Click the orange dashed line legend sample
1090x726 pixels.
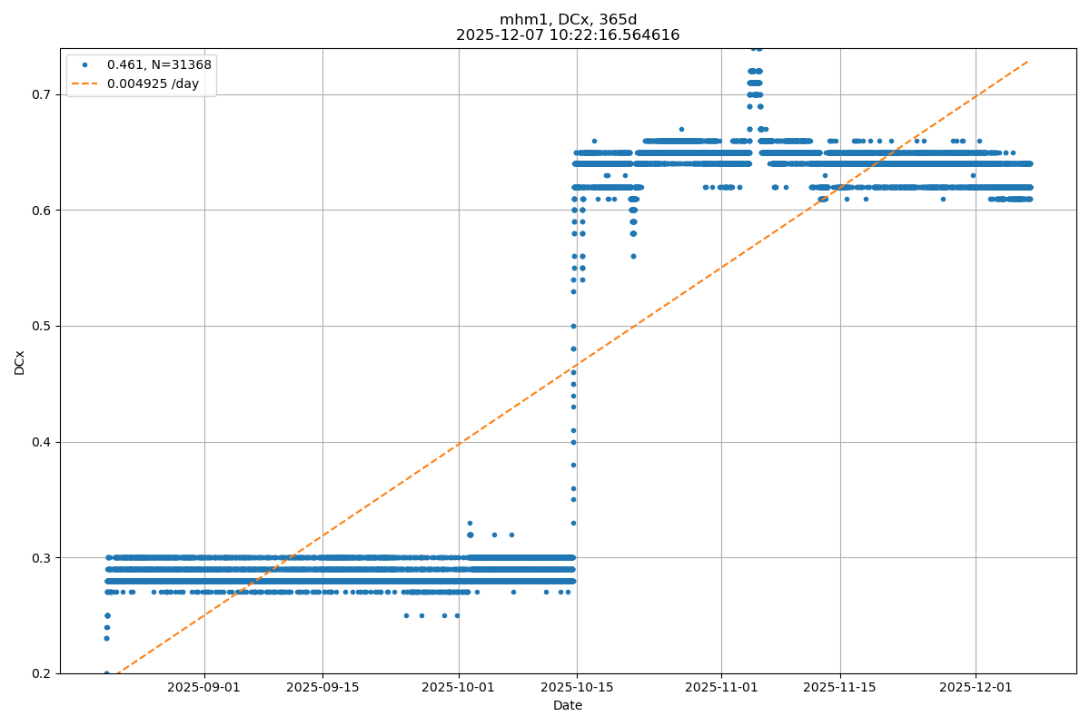(86, 83)
